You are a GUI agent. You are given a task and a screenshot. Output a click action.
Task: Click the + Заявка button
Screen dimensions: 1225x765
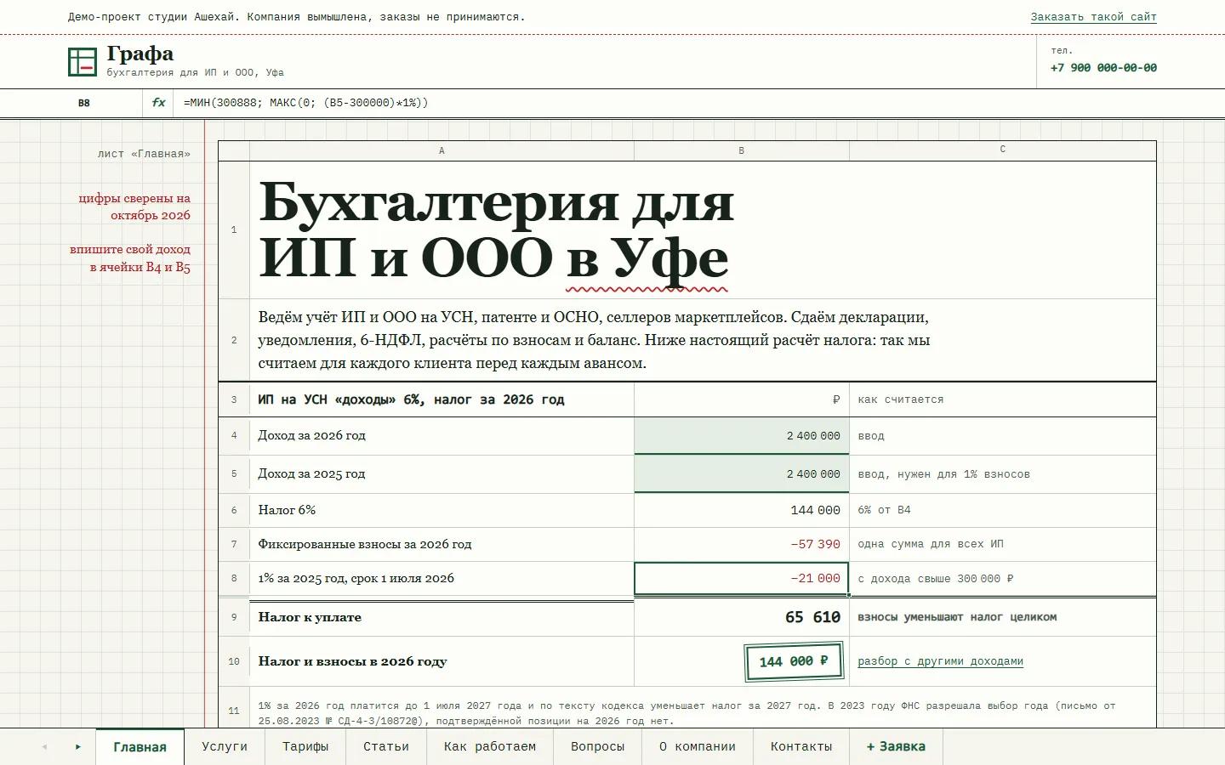coord(896,746)
